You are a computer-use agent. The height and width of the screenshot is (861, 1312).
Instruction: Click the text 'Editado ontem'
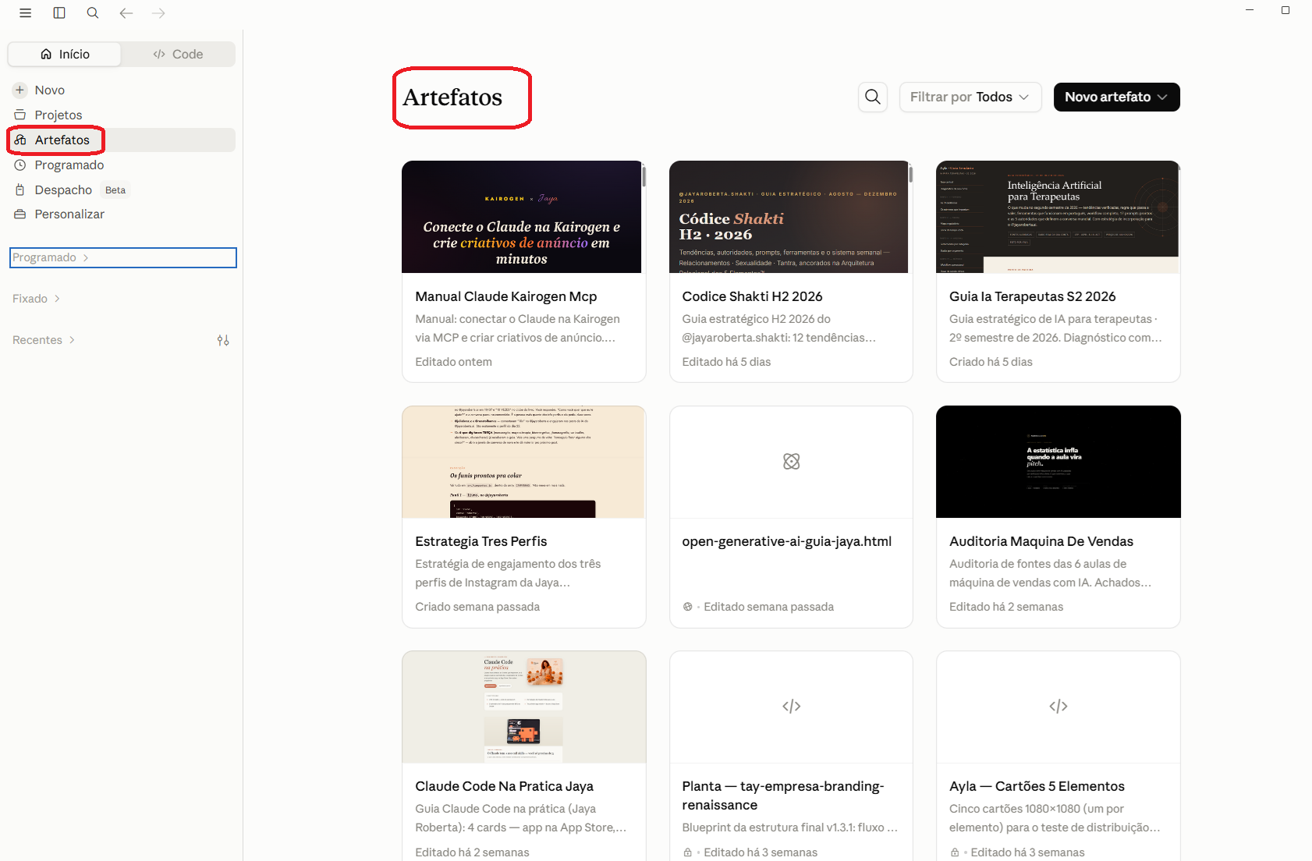[x=454, y=362]
